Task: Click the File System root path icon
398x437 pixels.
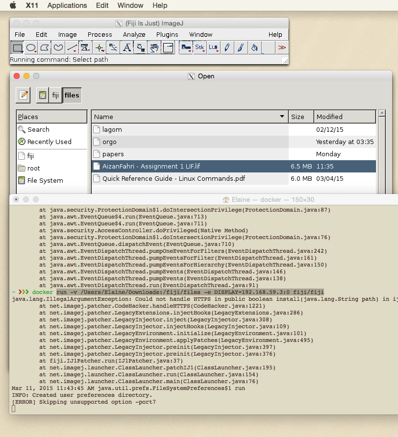Action: click(42, 95)
